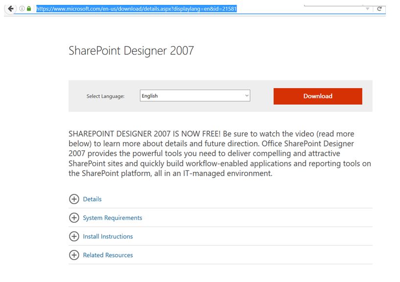Click the plus icon beside Details

point(74,199)
